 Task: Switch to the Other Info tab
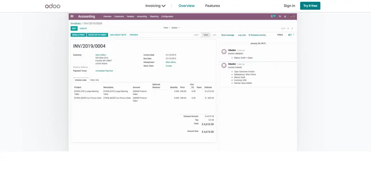95,80
